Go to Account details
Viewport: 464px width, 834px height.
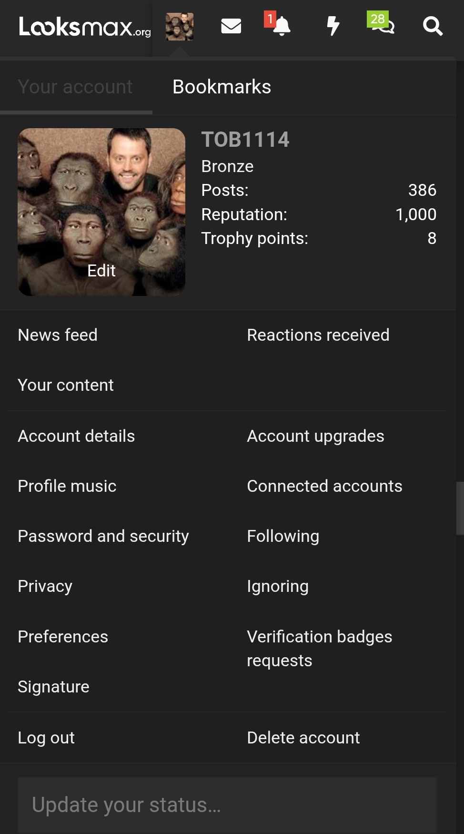[x=76, y=436]
